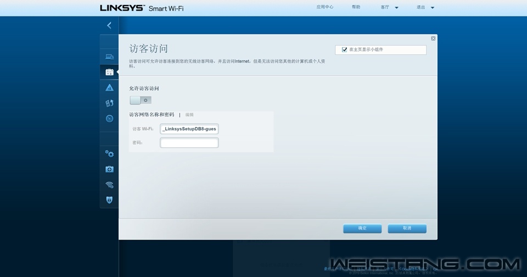527x277 pixels.
Task: Open Connectivity settings gears icon
Action: pyautogui.click(x=109, y=154)
